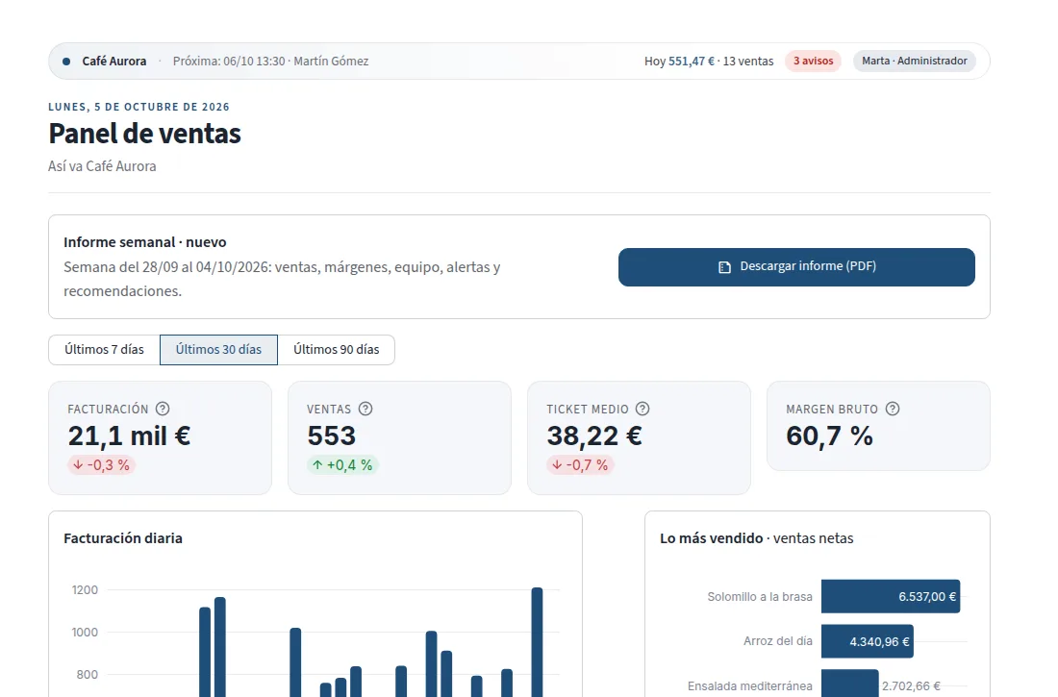Click the -0,7 % change badge
The height and width of the screenshot is (697, 1058).
point(580,465)
